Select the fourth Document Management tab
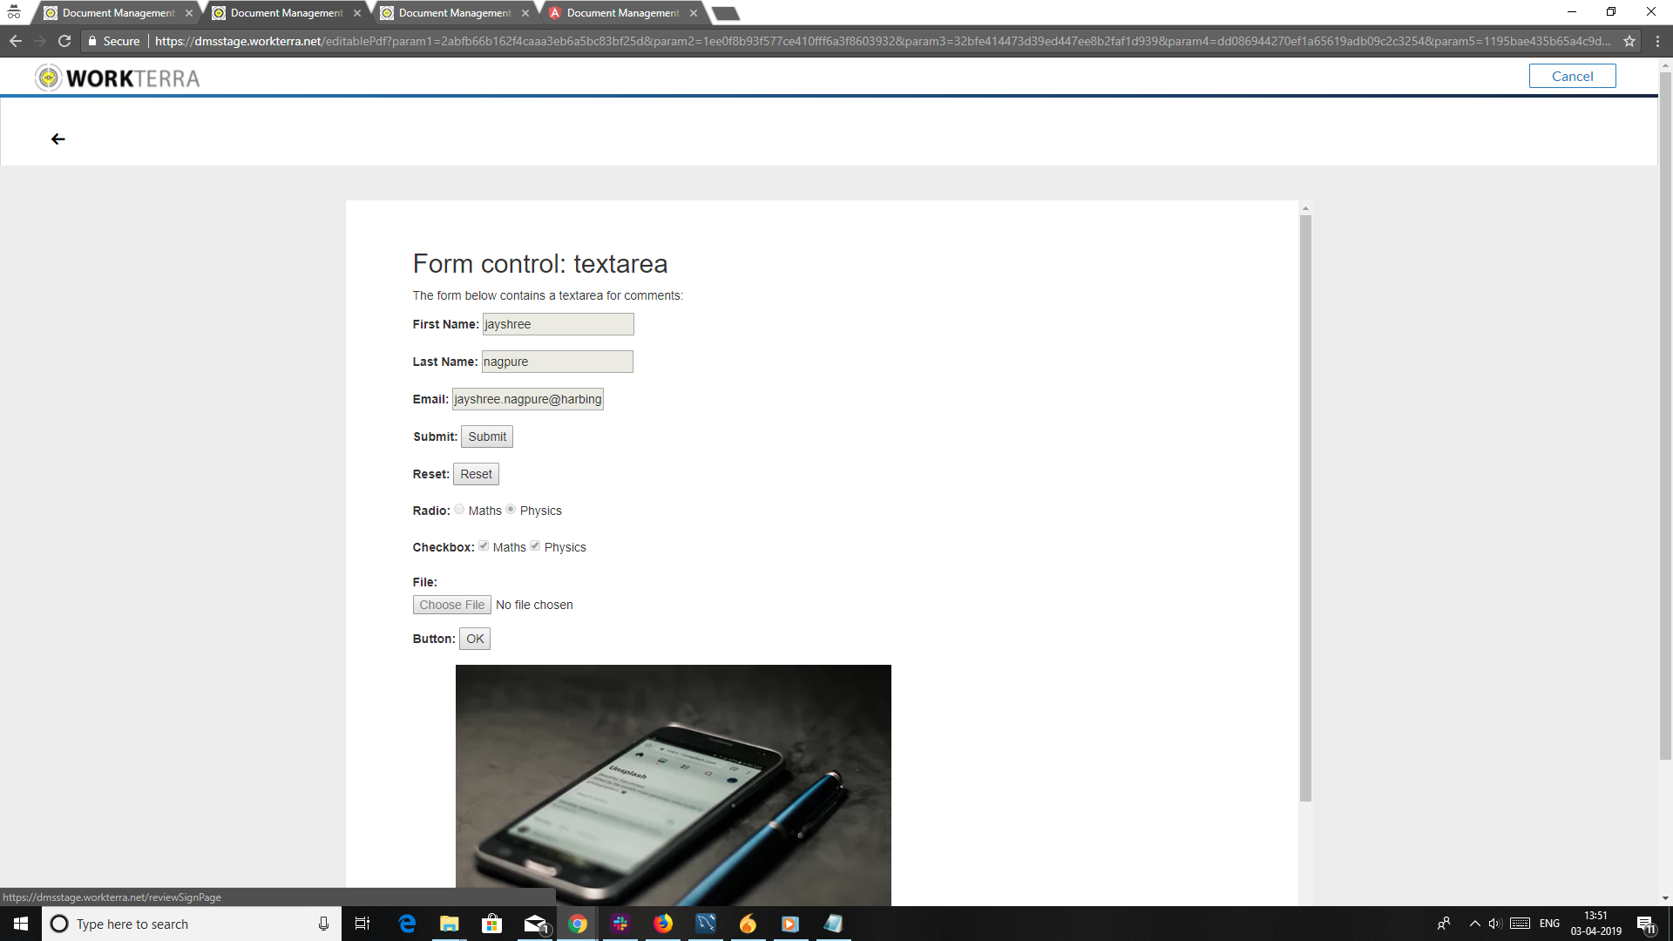The height and width of the screenshot is (941, 1673). [x=622, y=13]
